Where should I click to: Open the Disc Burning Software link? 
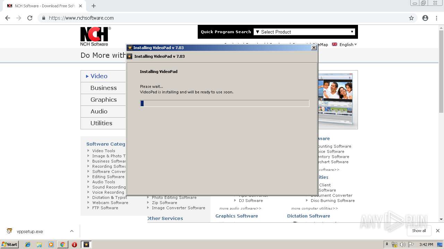333,201
